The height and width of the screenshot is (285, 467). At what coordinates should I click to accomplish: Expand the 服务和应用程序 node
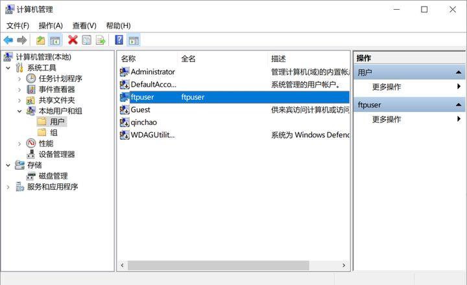[8, 187]
